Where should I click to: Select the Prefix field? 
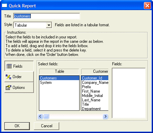tap(95, 87)
